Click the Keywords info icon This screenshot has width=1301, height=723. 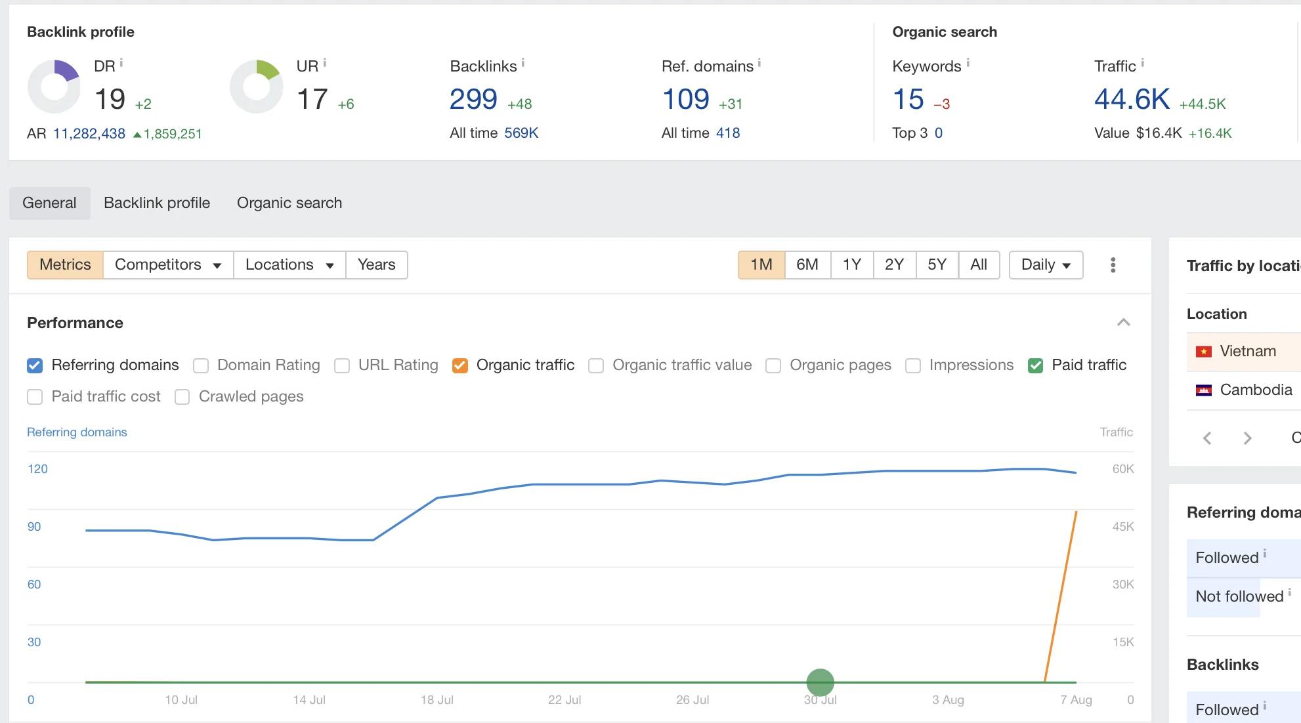[968, 63]
